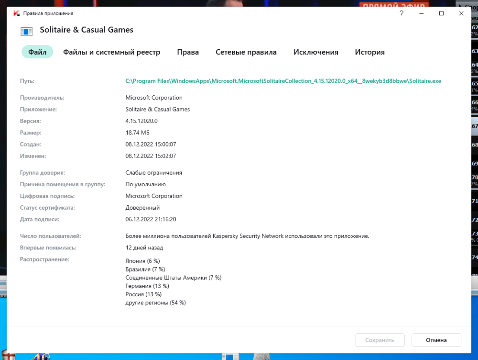
Task: Minimize the application rules window
Action: [x=421, y=13]
